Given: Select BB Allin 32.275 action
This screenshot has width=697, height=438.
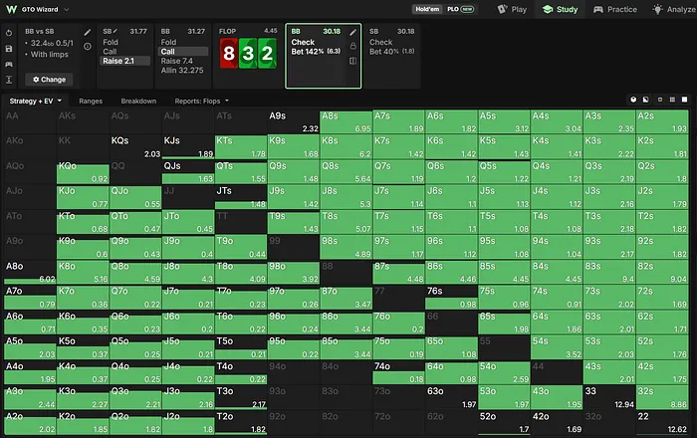Looking at the screenshot, I should [x=182, y=71].
